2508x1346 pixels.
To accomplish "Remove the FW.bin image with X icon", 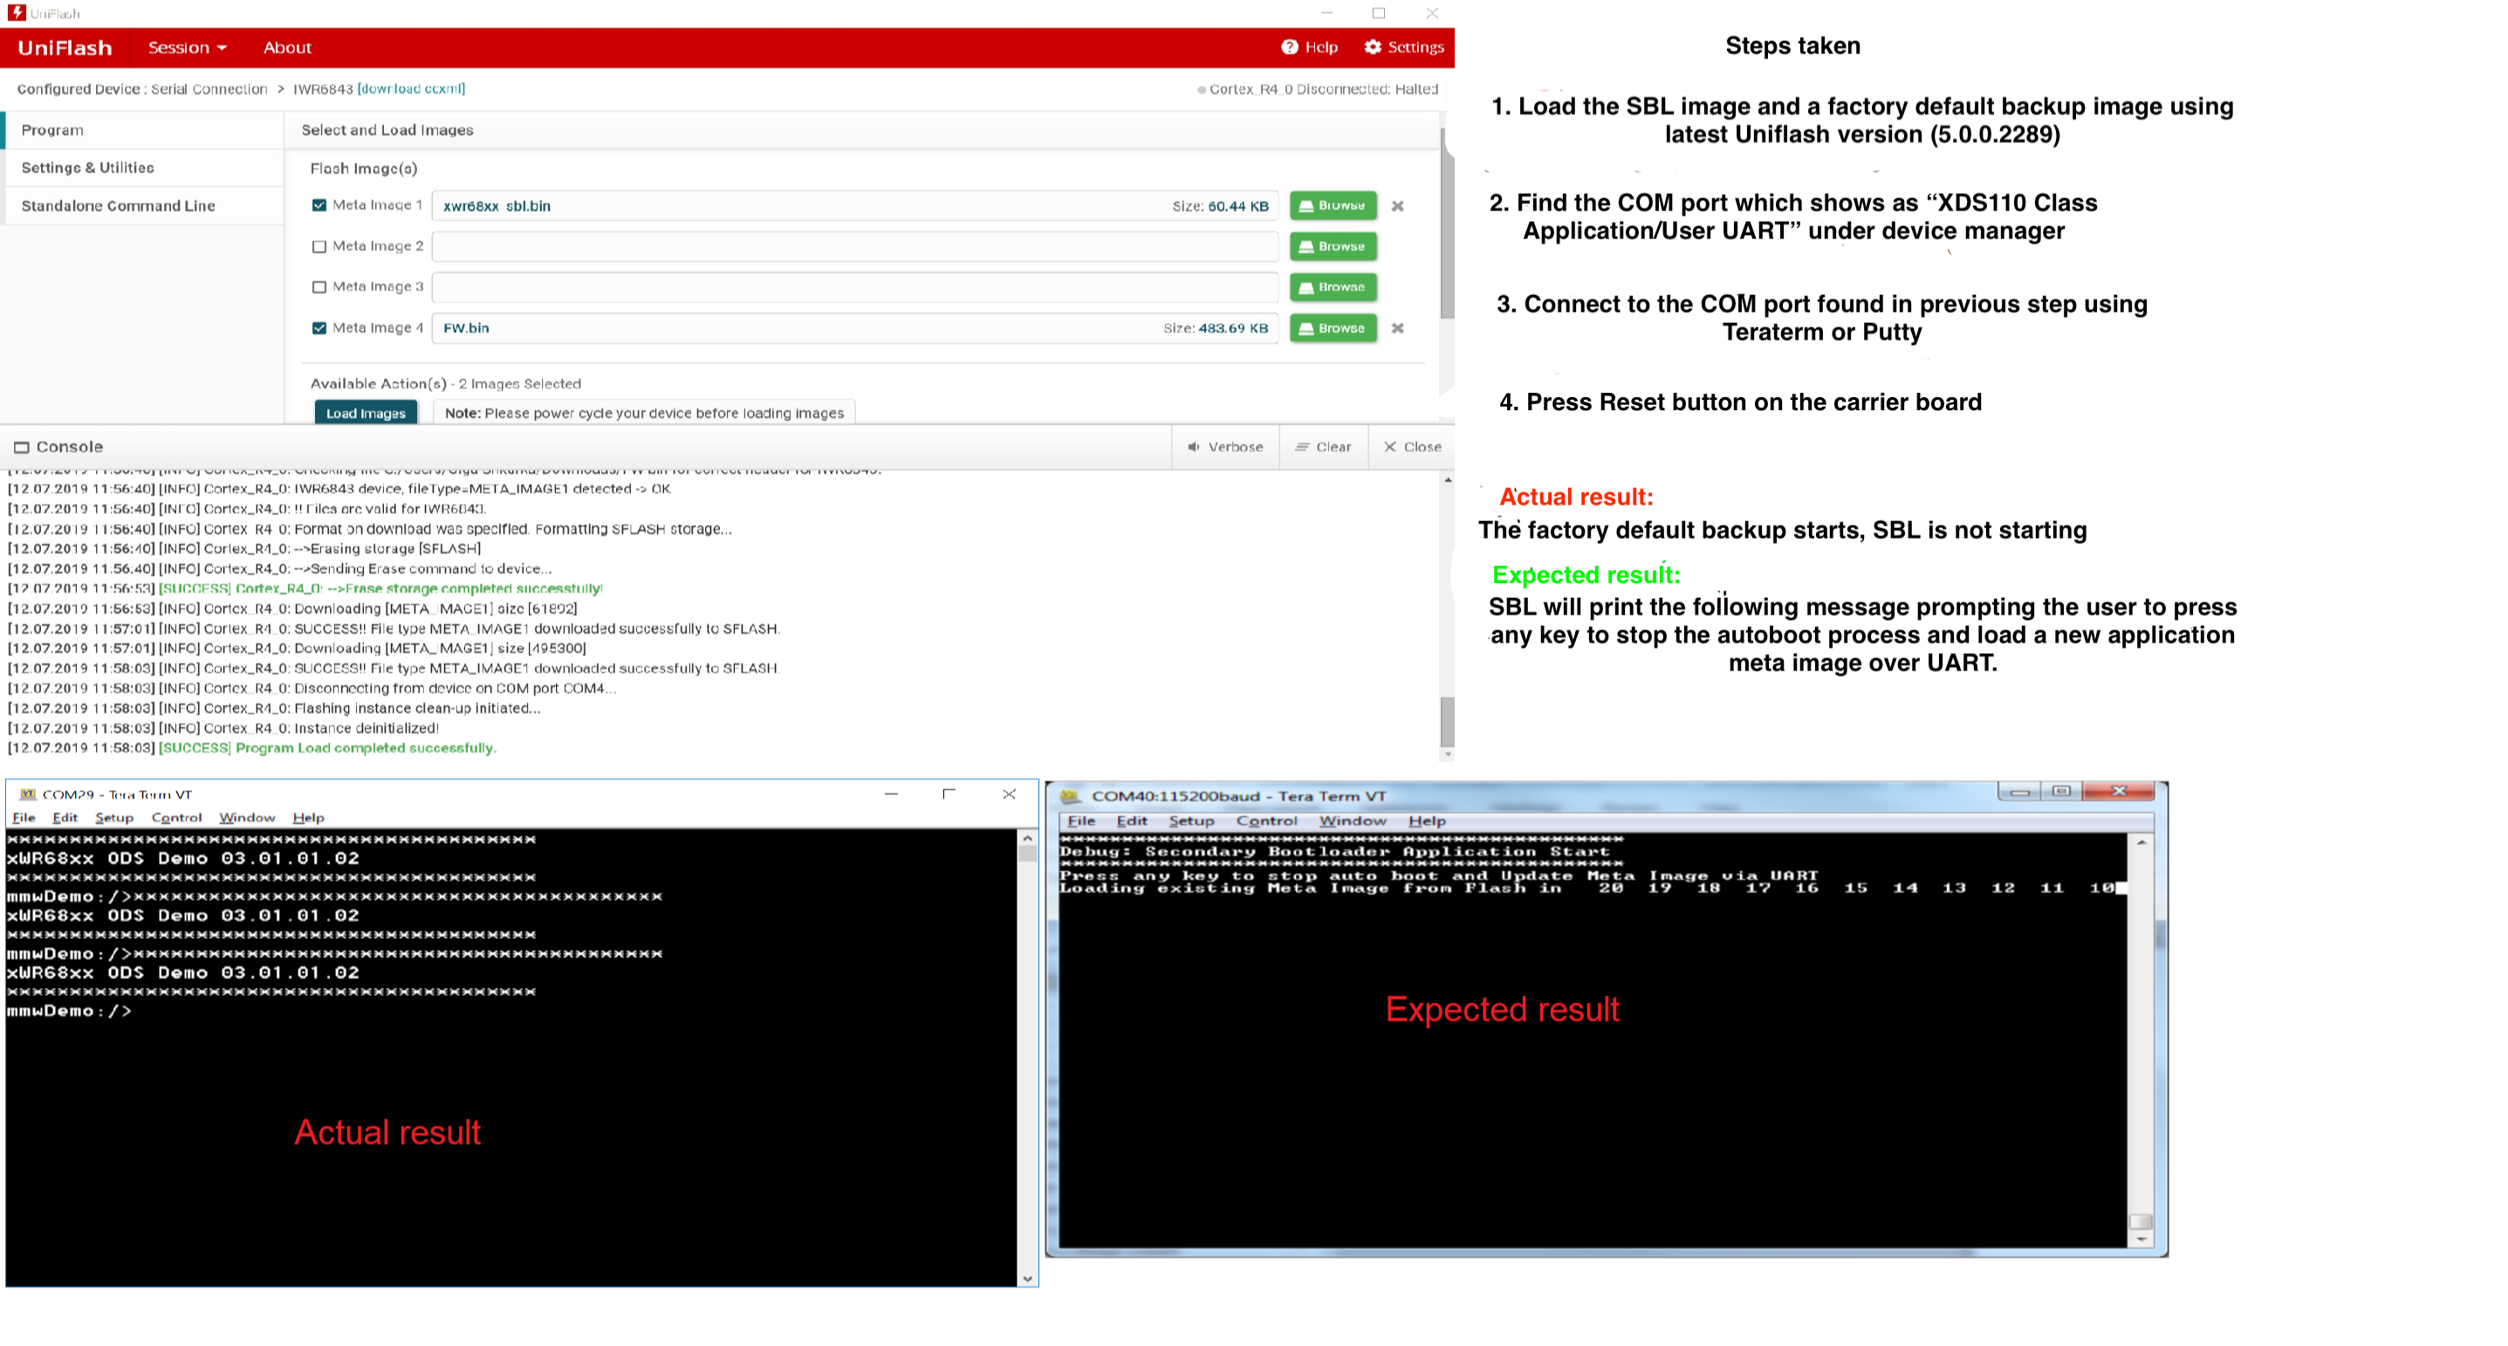I will point(1397,328).
